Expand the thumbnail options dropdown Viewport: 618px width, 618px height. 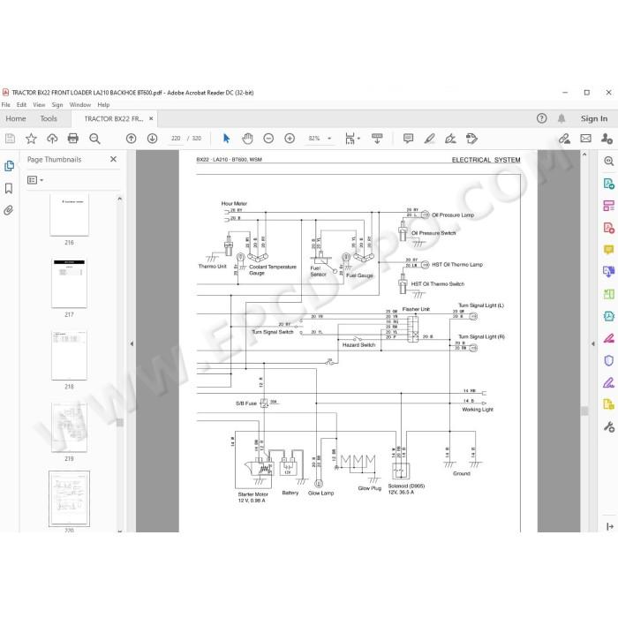point(35,180)
